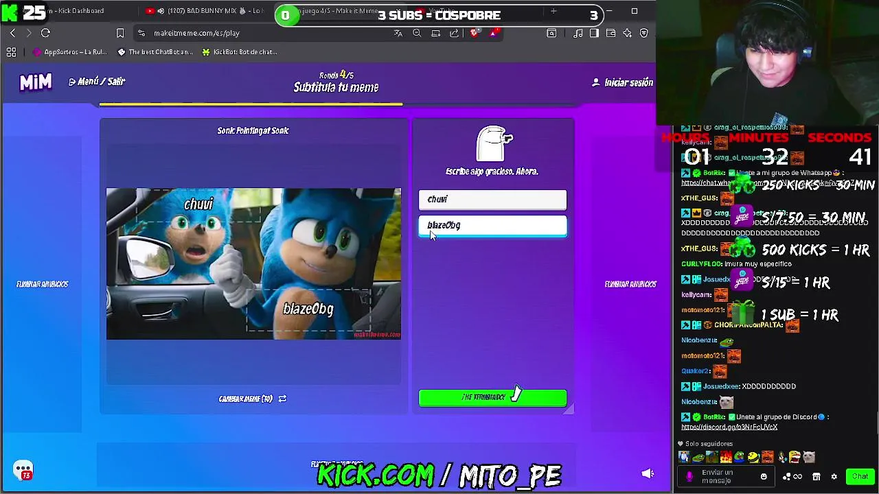Submit with the green ¡He terminado! button
The image size is (879, 494).
click(x=492, y=398)
